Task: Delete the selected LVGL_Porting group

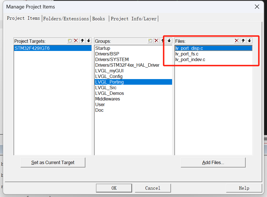Action: 157,41
